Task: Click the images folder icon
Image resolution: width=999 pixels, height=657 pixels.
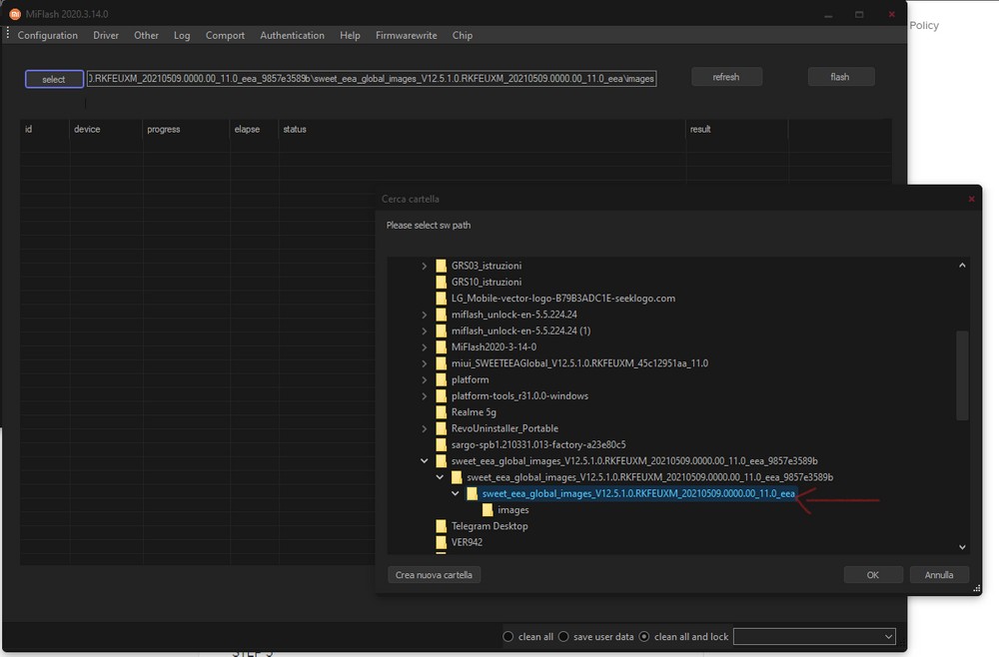Action: click(x=488, y=510)
